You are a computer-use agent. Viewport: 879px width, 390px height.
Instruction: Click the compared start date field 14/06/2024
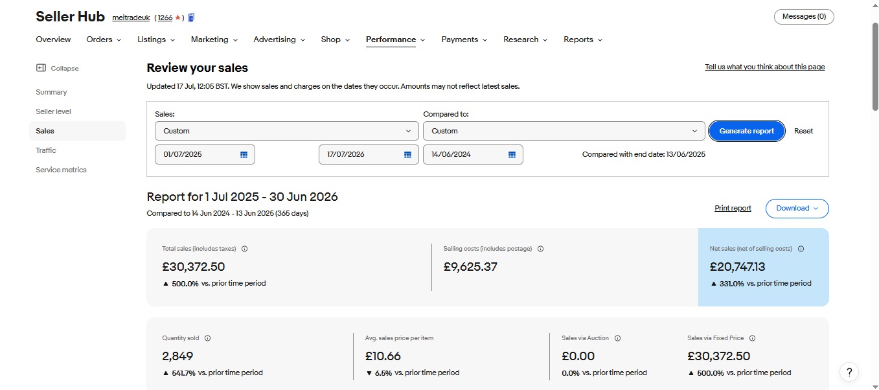point(473,155)
